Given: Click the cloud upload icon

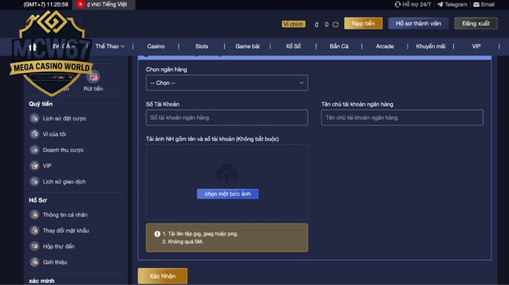Looking at the screenshot, I should (227, 174).
